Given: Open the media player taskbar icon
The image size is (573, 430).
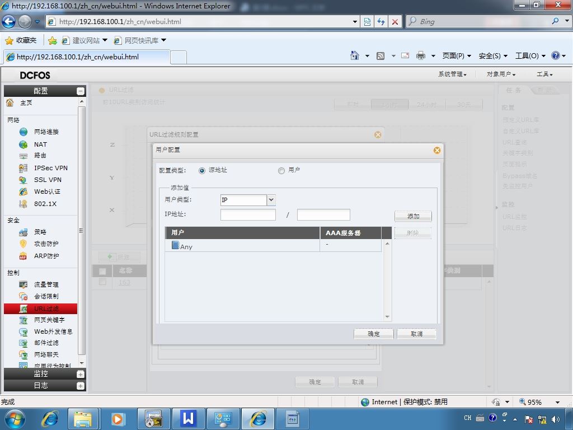Looking at the screenshot, I should (x=118, y=419).
